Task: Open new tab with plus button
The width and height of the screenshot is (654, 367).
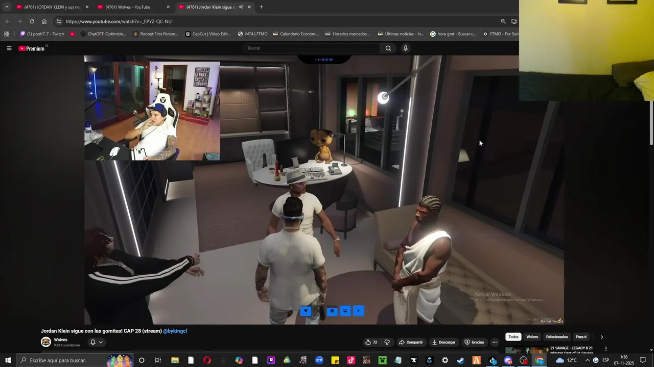Action: pos(262,7)
